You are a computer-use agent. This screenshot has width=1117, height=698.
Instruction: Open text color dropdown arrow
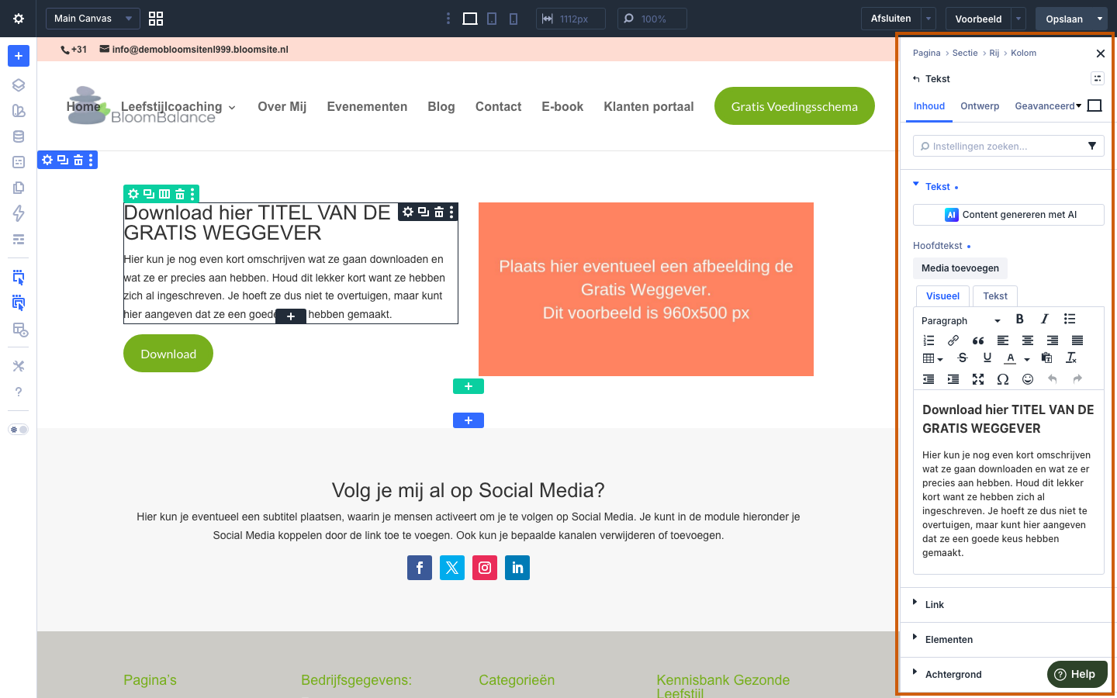pyautogui.click(x=1027, y=359)
